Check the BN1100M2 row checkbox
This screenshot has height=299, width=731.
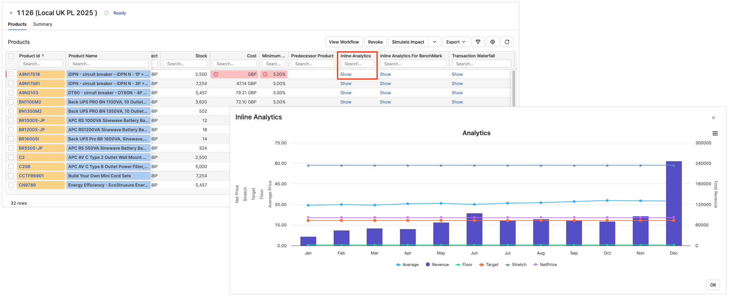click(x=11, y=102)
